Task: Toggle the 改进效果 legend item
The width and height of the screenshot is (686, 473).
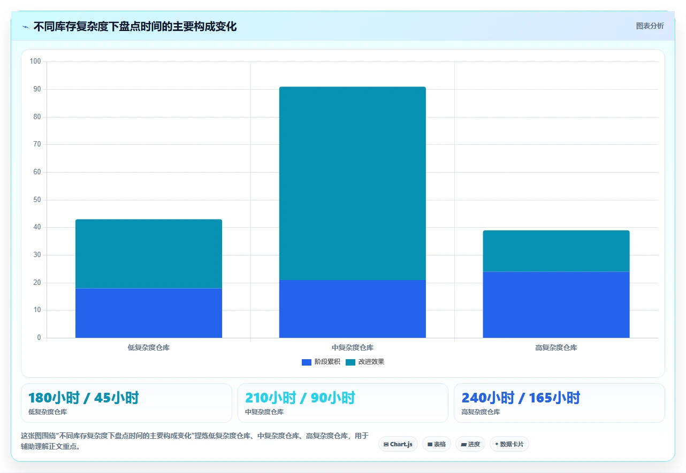Action: click(x=365, y=362)
